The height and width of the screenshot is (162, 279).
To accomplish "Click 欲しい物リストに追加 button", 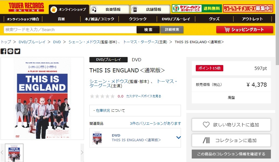I will pos(231,125).
